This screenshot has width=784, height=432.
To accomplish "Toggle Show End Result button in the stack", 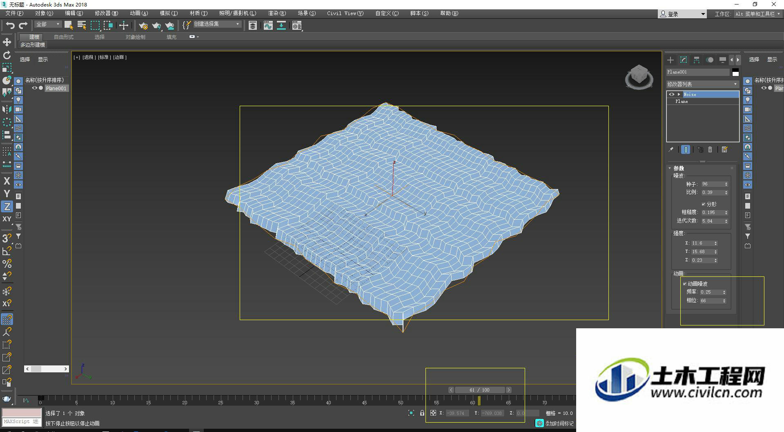I will [686, 149].
